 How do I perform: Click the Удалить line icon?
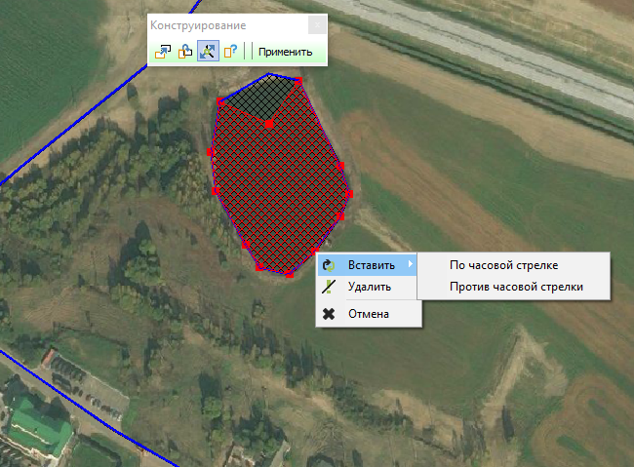329,287
